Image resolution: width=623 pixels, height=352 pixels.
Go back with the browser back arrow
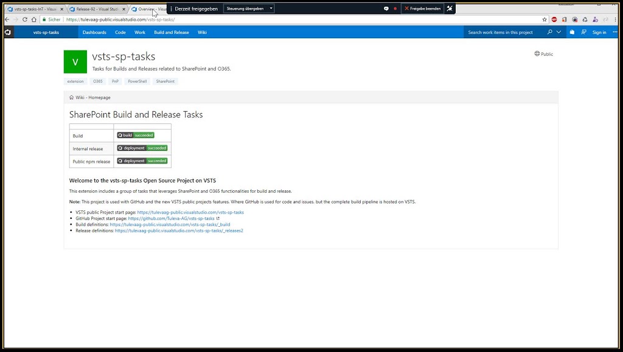point(7,19)
